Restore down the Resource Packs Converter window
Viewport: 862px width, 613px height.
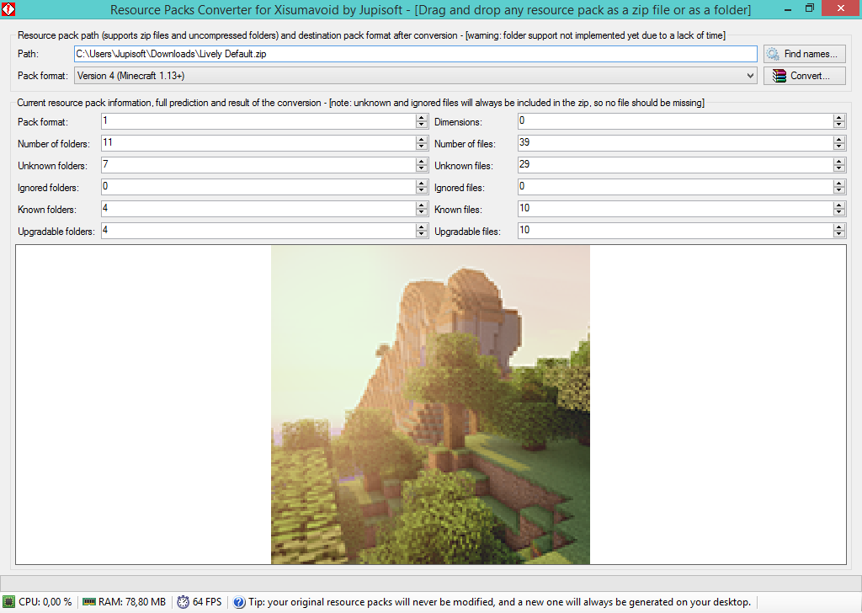click(x=810, y=8)
